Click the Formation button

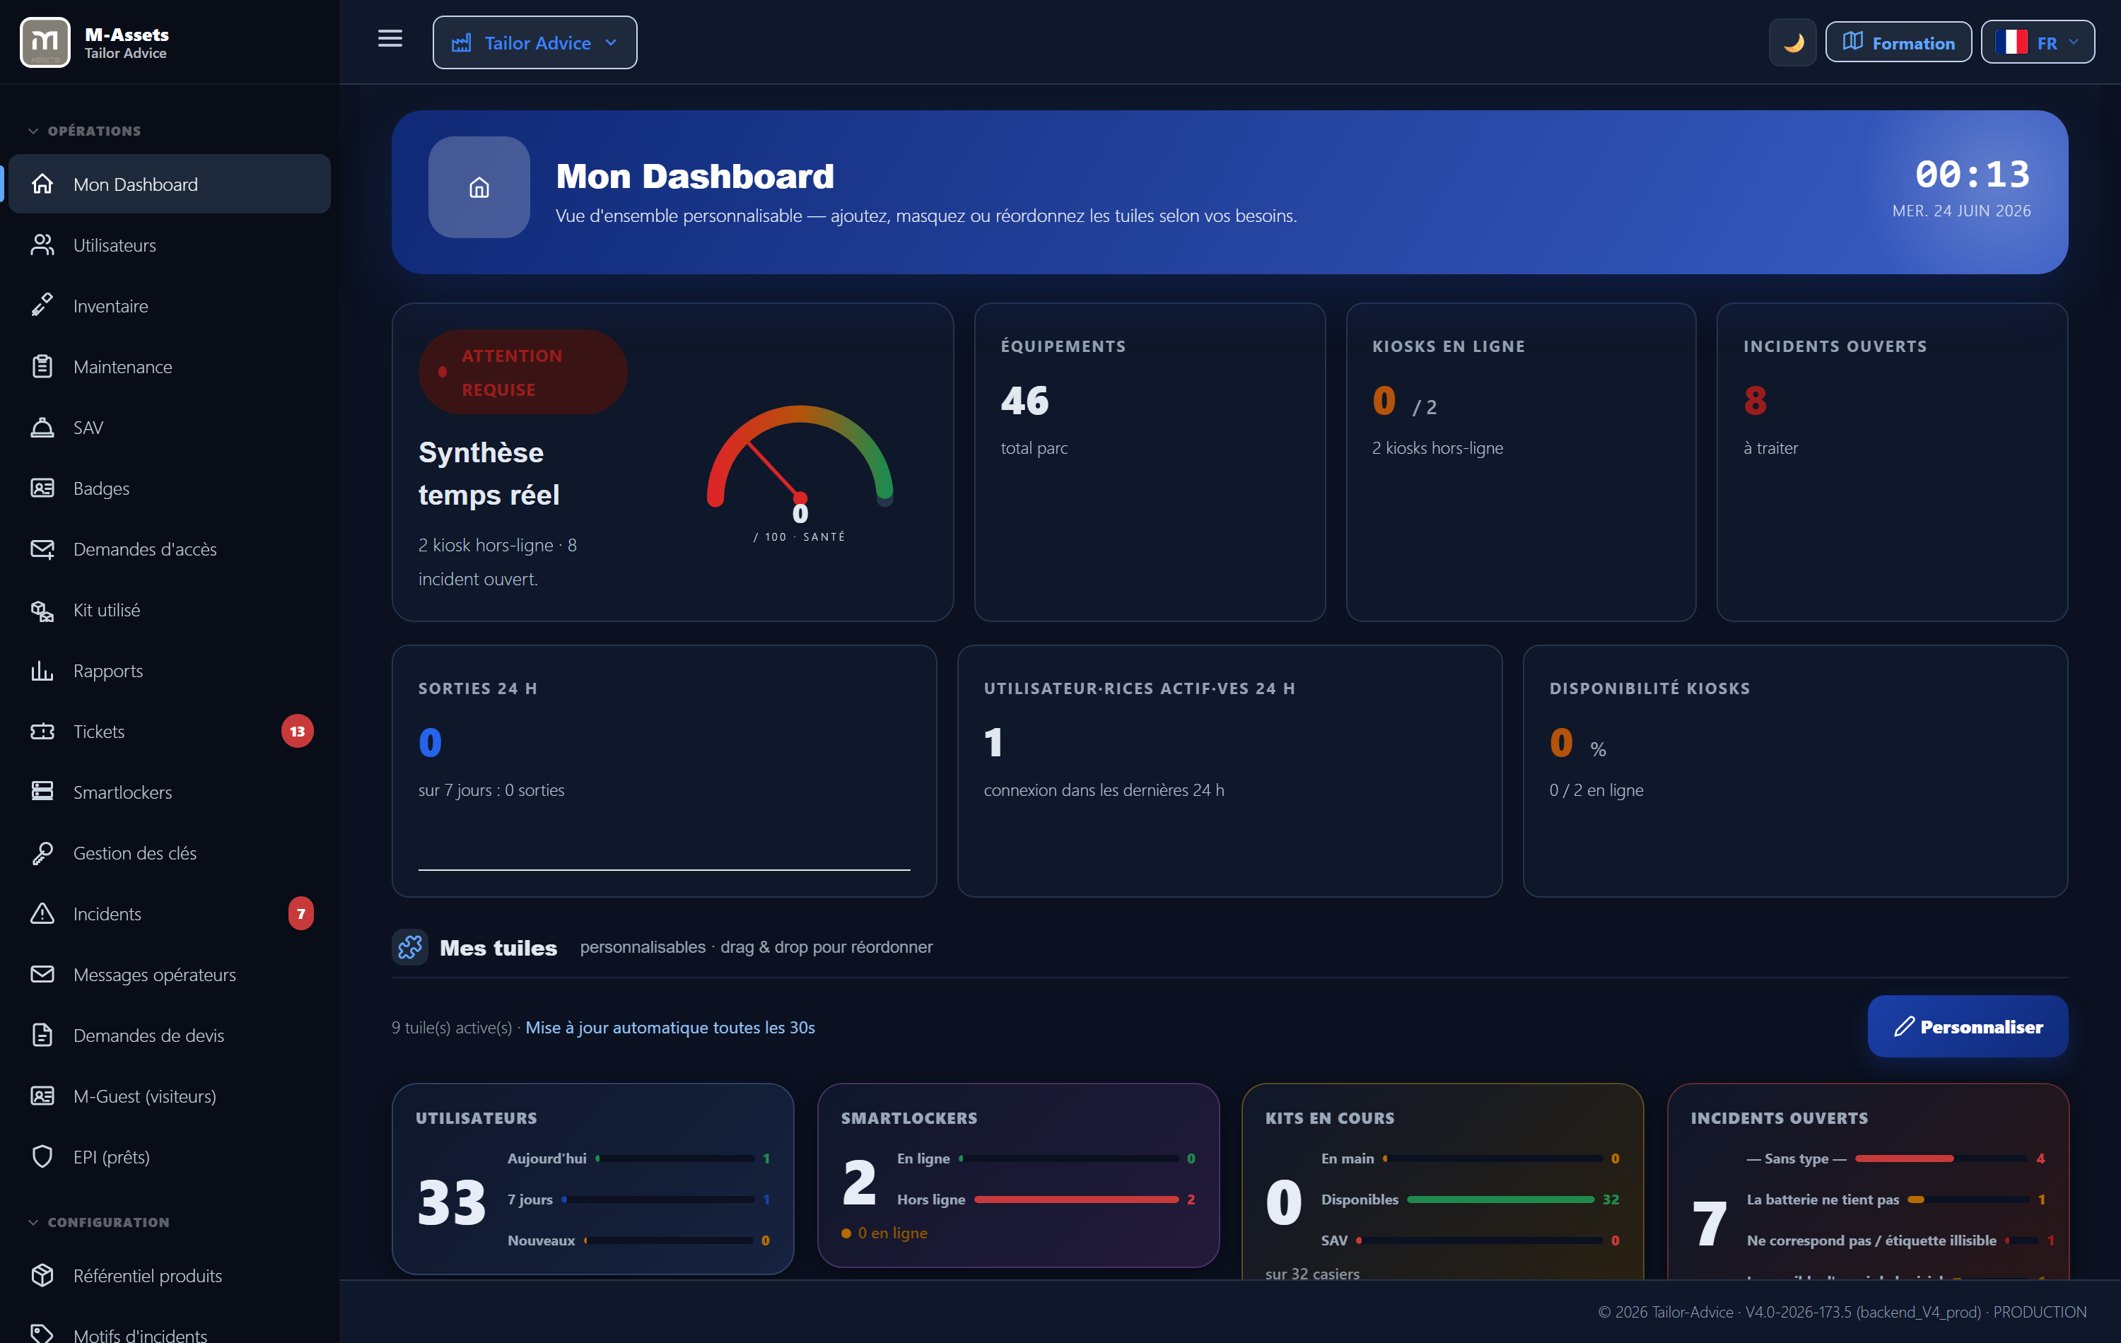pyautogui.click(x=1898, y=42)
